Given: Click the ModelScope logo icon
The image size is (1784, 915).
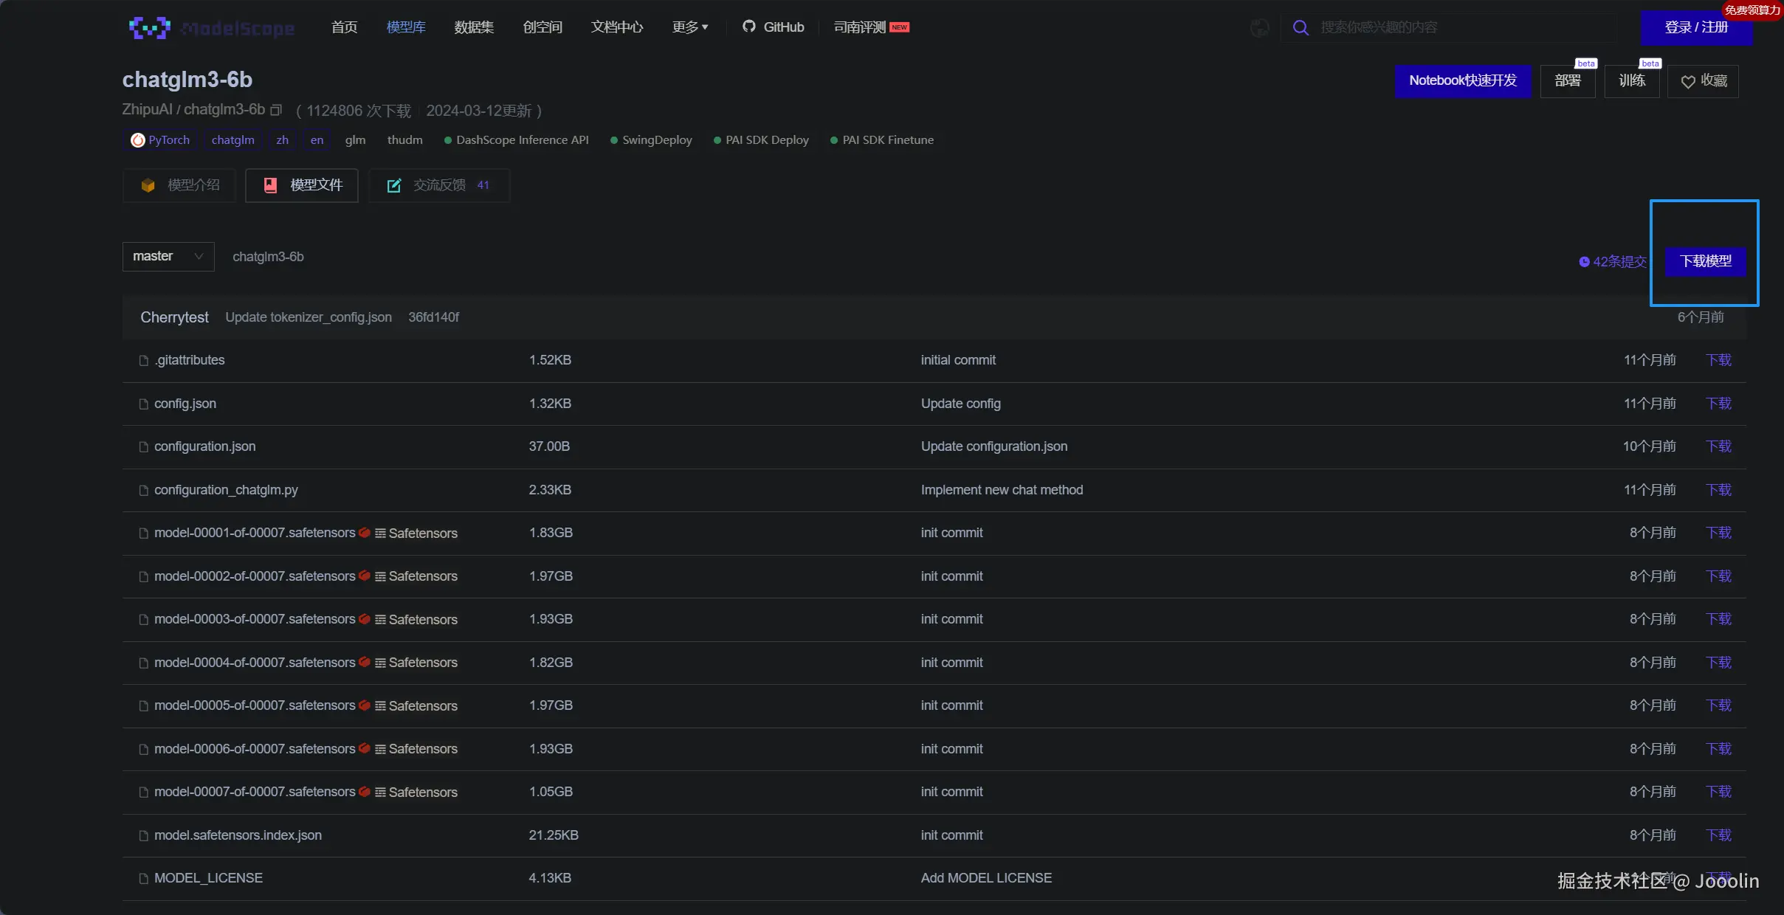Looking at the screenshot, I should 150,28.
